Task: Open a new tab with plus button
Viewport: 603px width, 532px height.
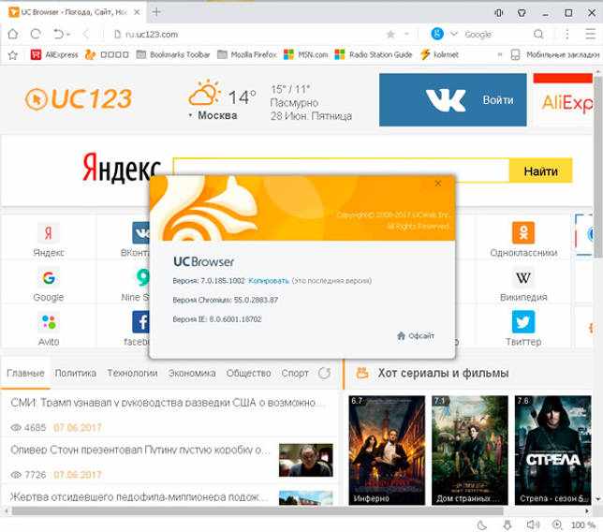Action: pyautogui.click(x=156, y=12)
